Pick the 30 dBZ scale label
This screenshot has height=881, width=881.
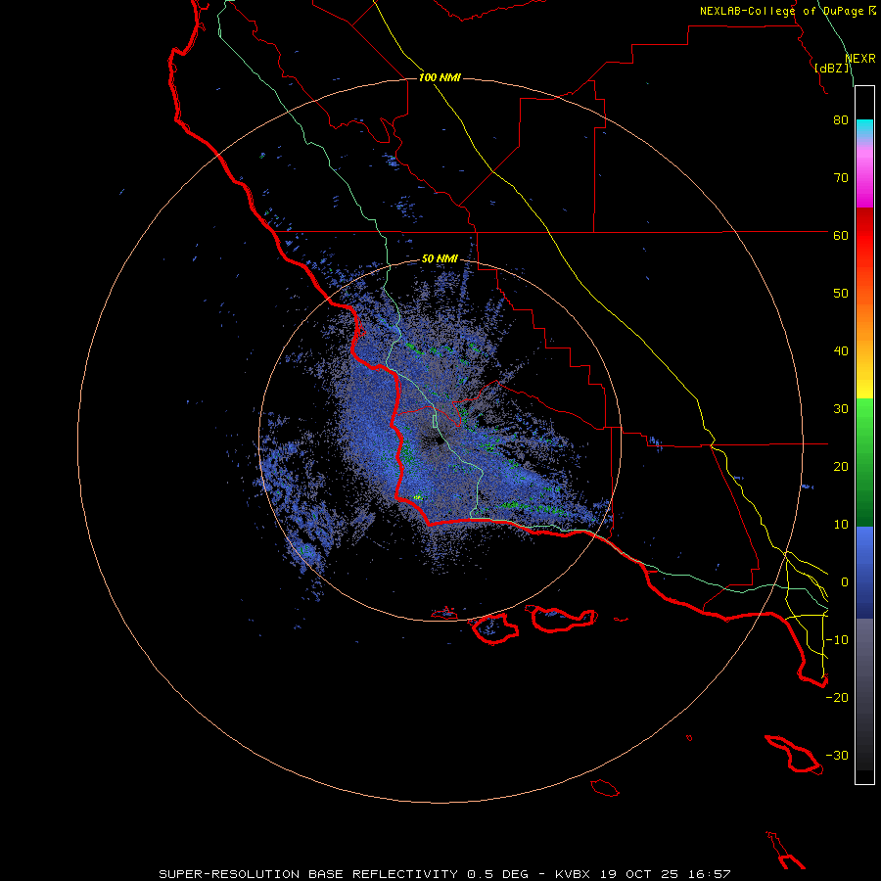coord(841,409)
